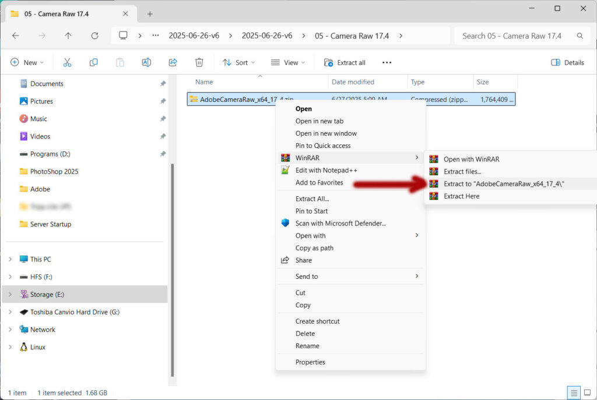Choose Open in new tab
This screenshot has width=597, height=400.
click(350, 121)
